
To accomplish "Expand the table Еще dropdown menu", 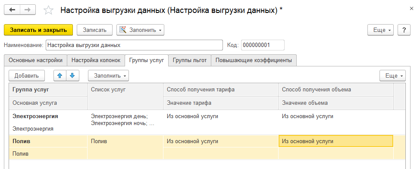I will (x=392, y=75).
